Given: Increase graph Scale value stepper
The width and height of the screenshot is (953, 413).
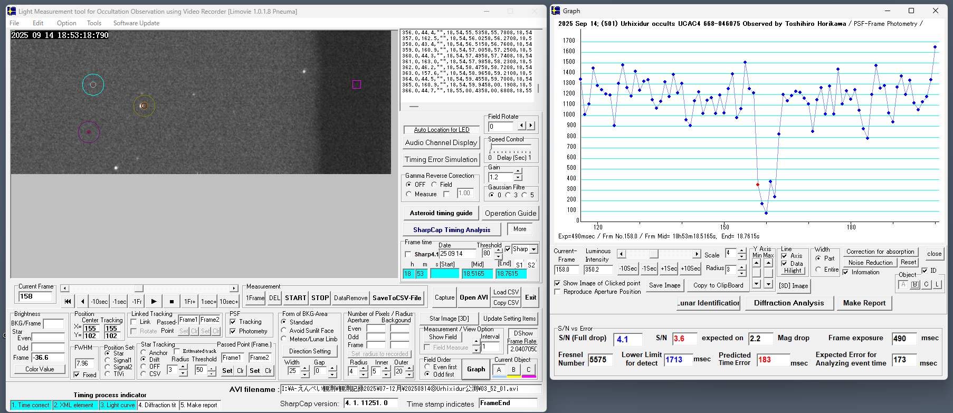Looking at the screenshot, I should (741, 251).
